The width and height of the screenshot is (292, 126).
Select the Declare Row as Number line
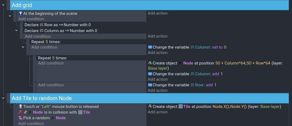click(x=58, y=25)
